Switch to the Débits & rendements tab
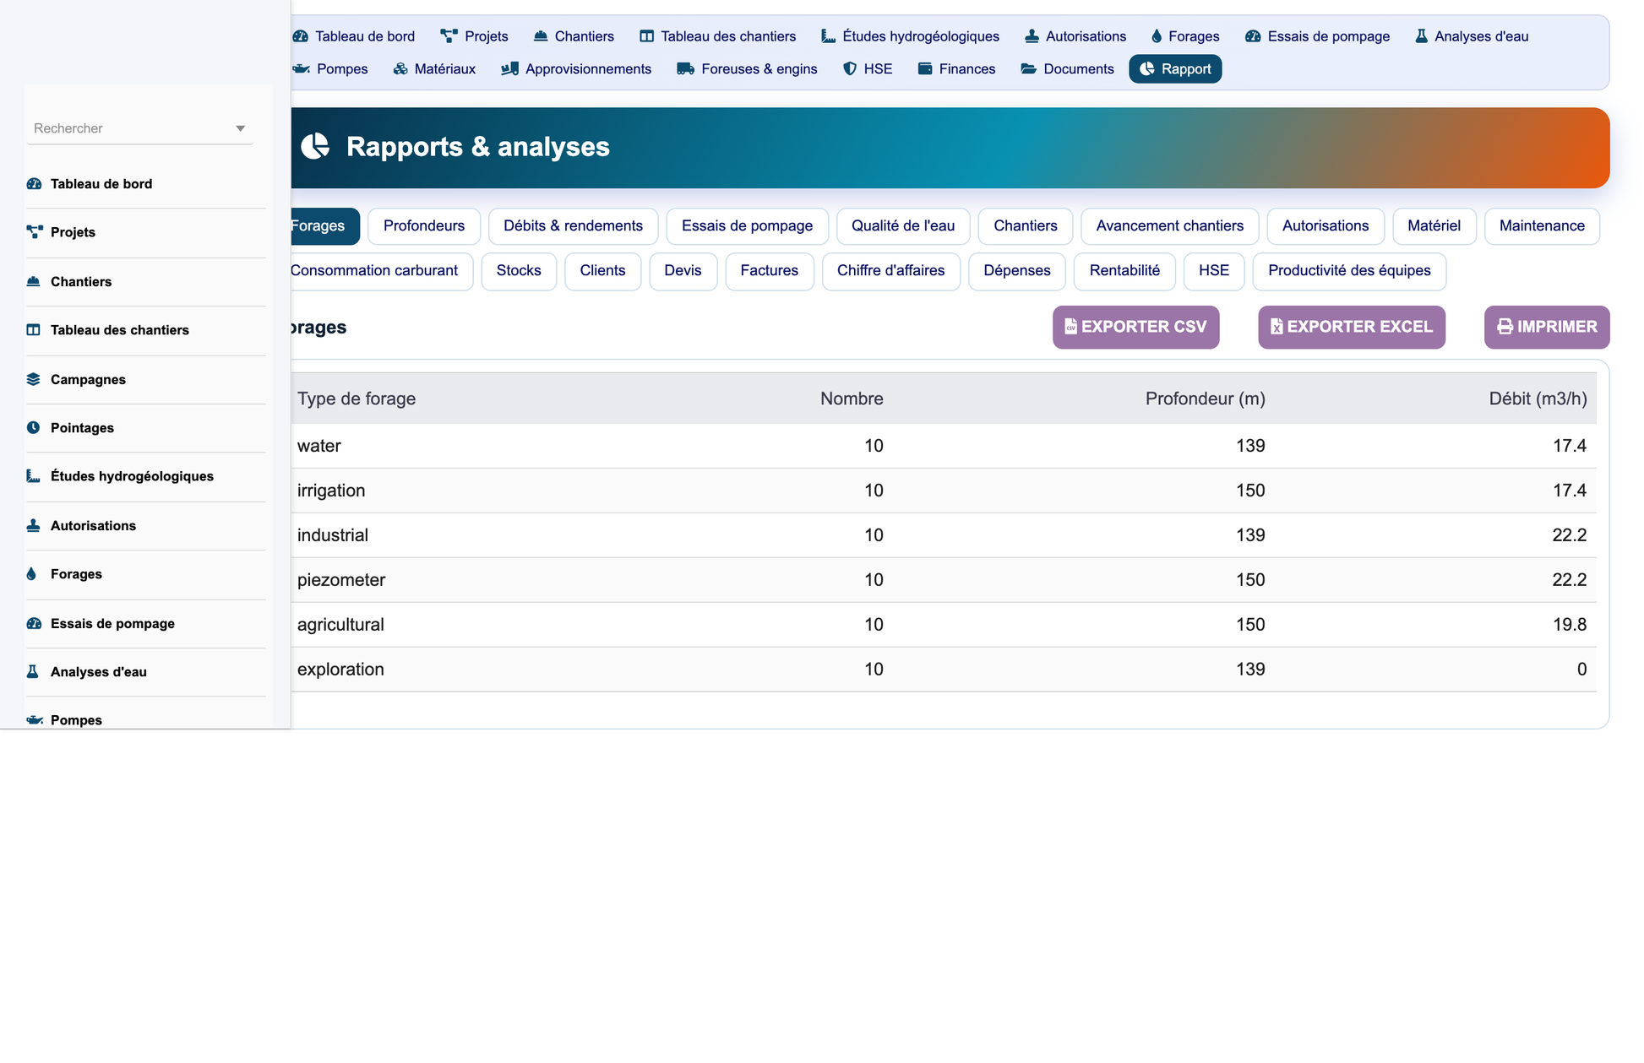 point(573,226)
